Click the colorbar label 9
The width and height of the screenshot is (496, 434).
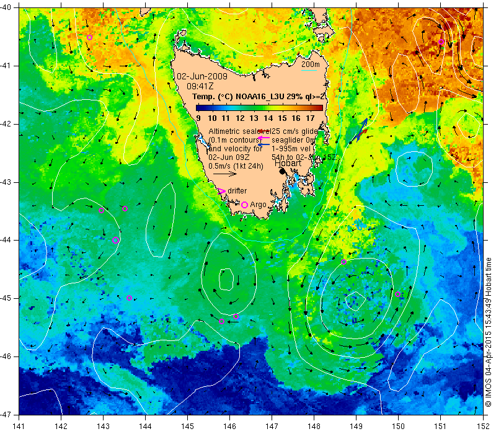click(x=198, y=118)
